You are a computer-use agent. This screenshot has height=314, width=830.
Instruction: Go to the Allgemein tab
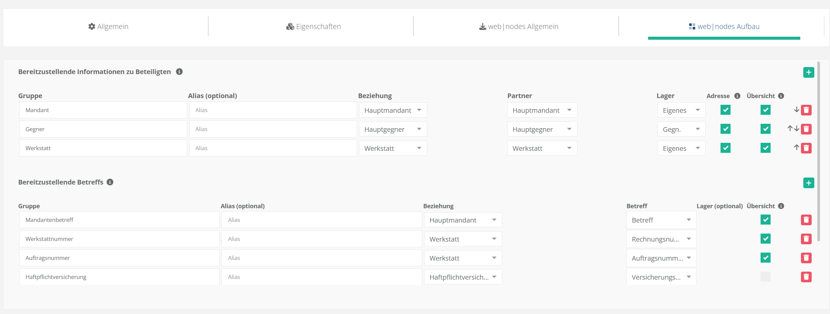coord(108,27)
